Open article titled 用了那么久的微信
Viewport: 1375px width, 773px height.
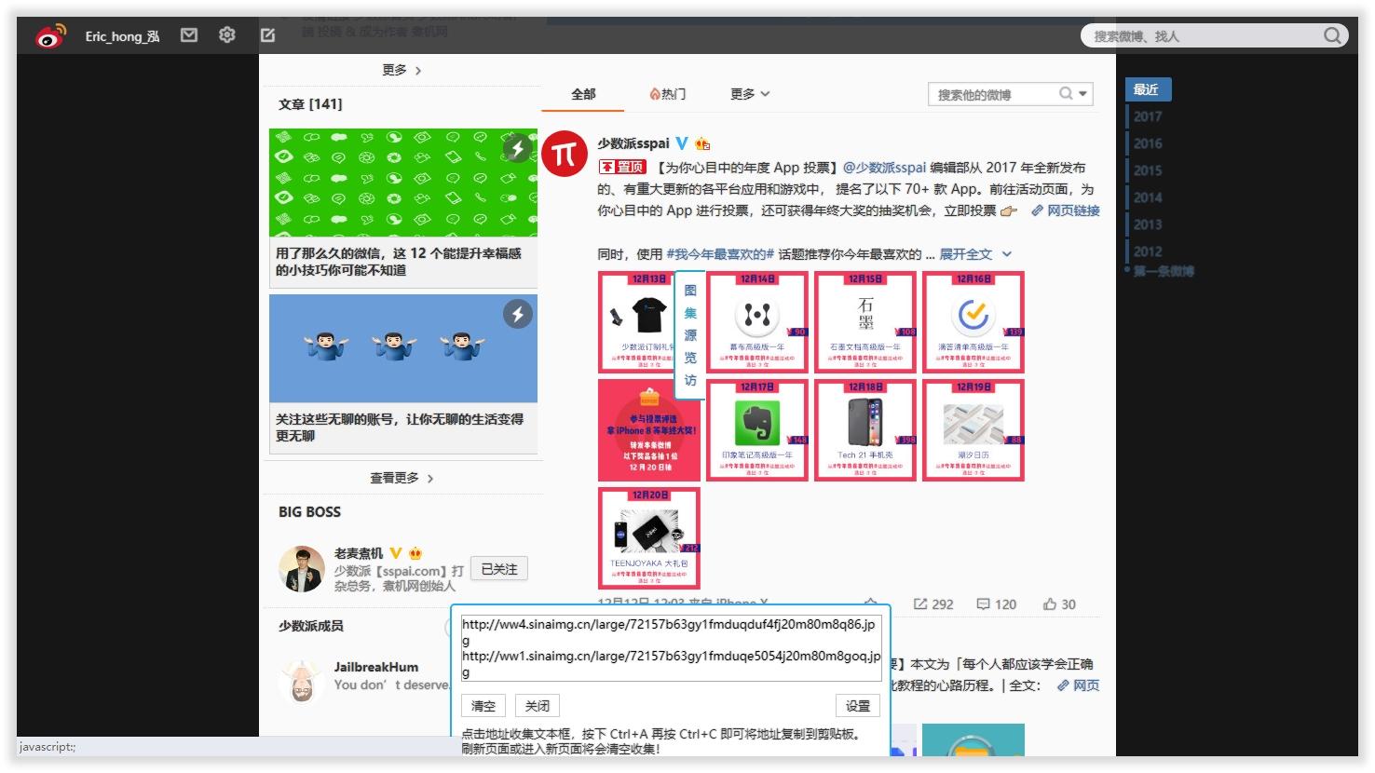click(399, 262)
